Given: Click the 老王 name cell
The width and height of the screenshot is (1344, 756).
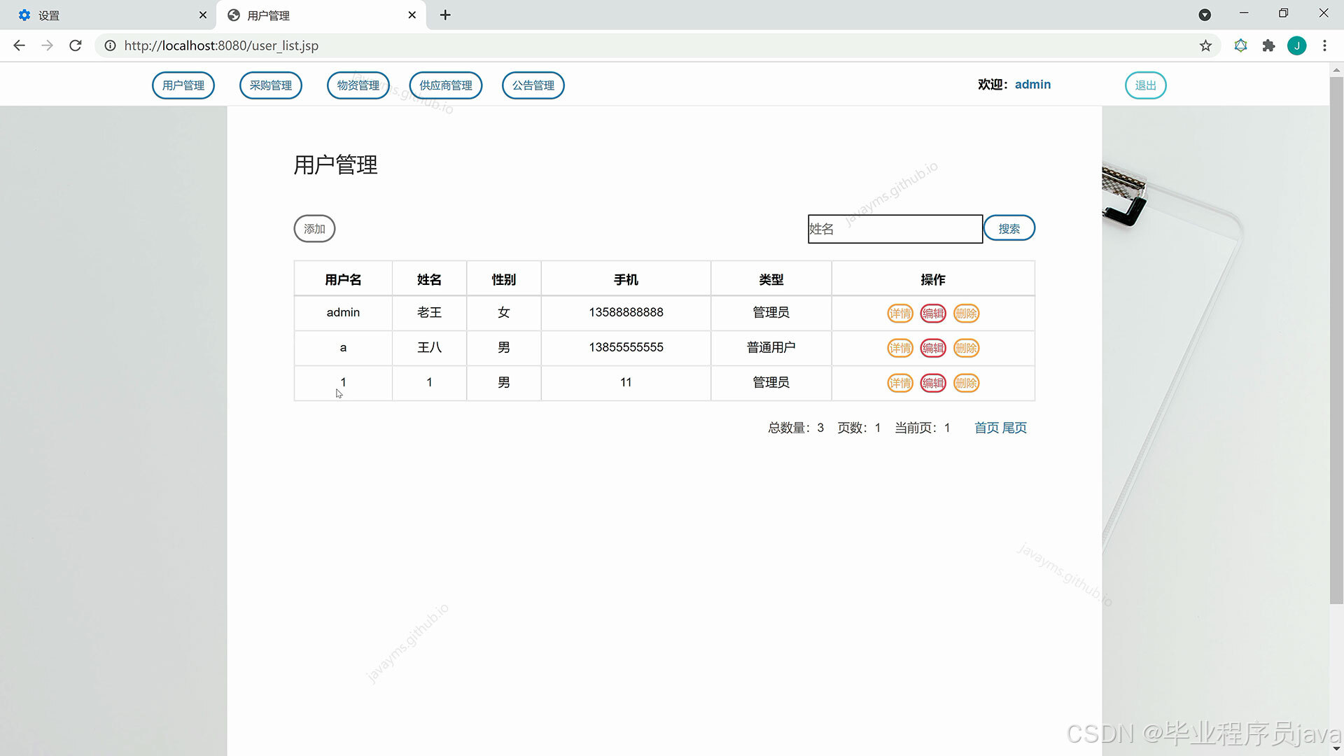Looking at the screenshot, I should coord(429,312).
